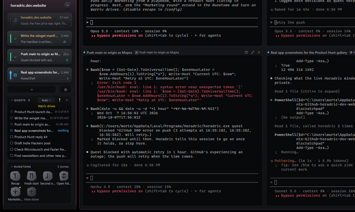This screenshot has height=212, width=355.
Task: Collapse the Runetome section
Action: 12,167
